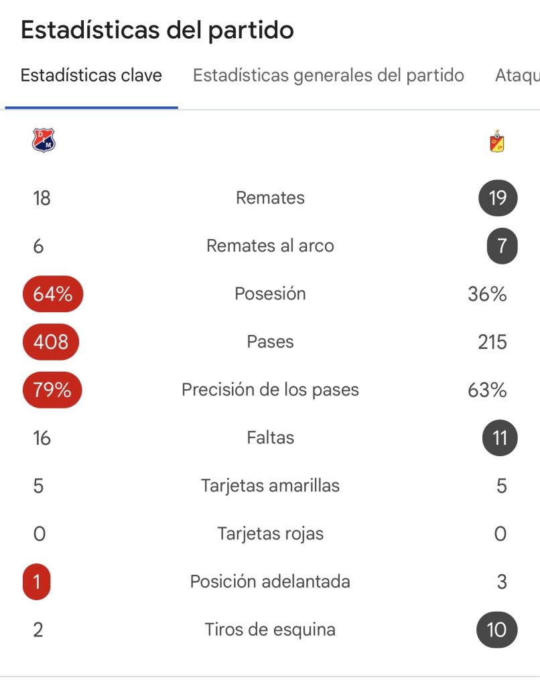This screenshot has width=540, height=686.
Task: Open the Deportivo Pereira team crest
Action: coord(497,141)
